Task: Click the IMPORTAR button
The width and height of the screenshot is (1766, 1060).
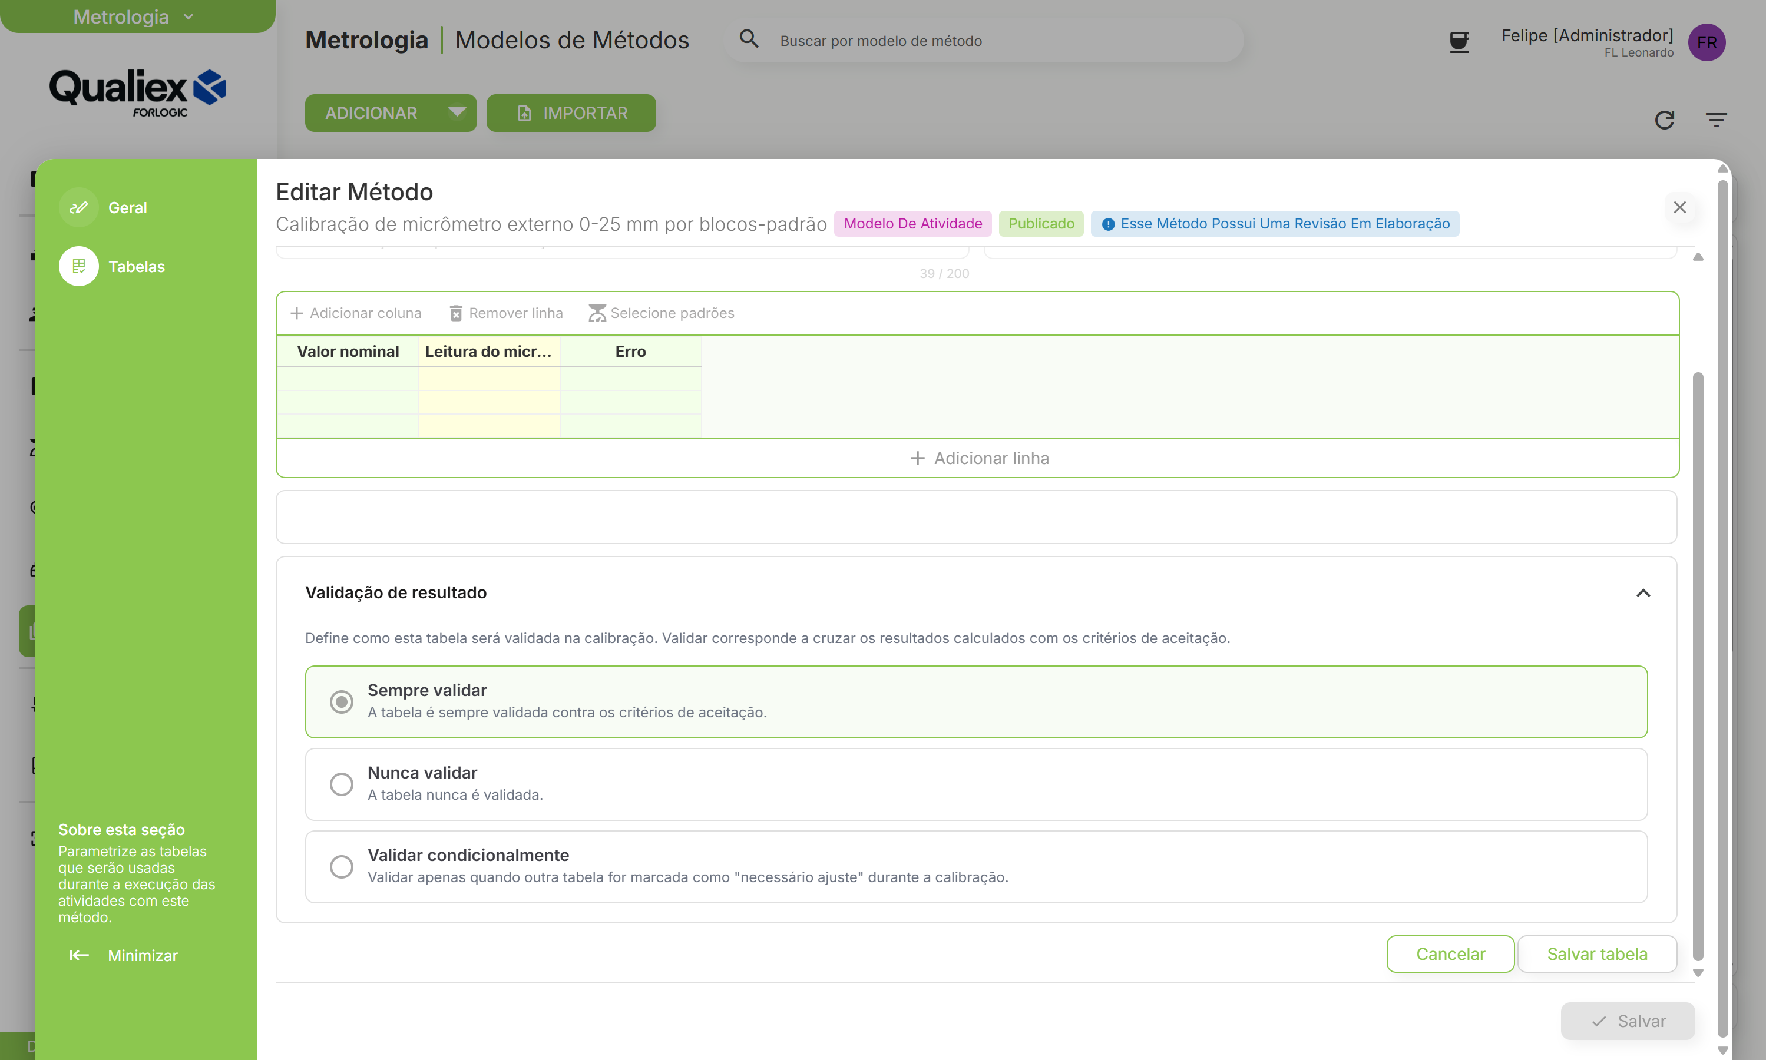Action: pos(571,113)
